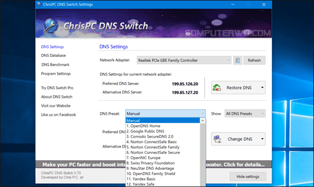
Task: Expand the Change DNS button's dropdown arrow
Action: [x=262, y=139]
